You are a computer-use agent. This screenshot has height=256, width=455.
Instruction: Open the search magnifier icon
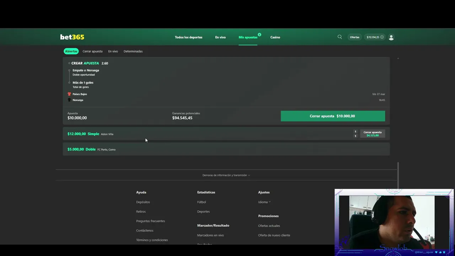tap(340, 37)
